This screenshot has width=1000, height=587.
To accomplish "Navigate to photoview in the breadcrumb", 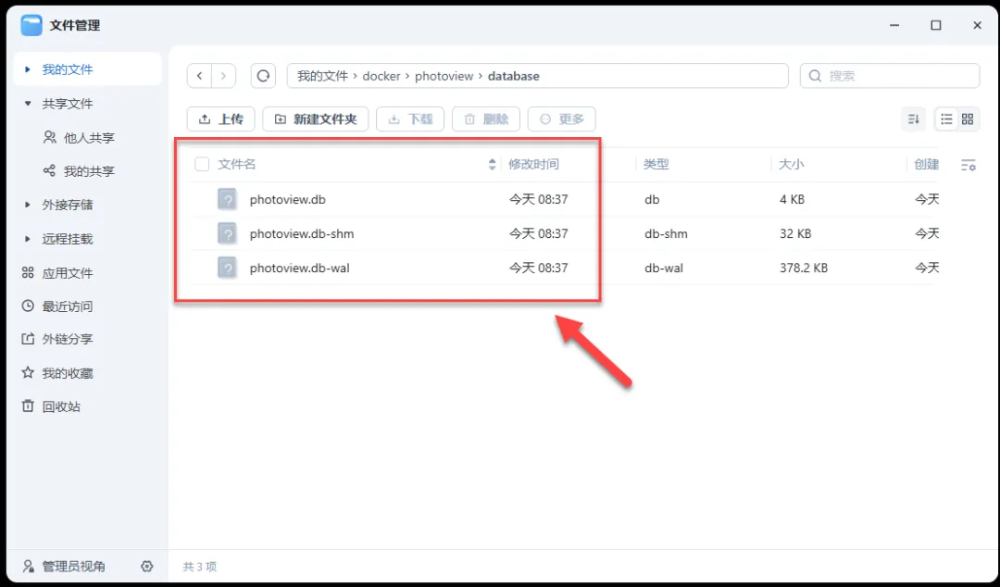I will (x=444, y=76).
